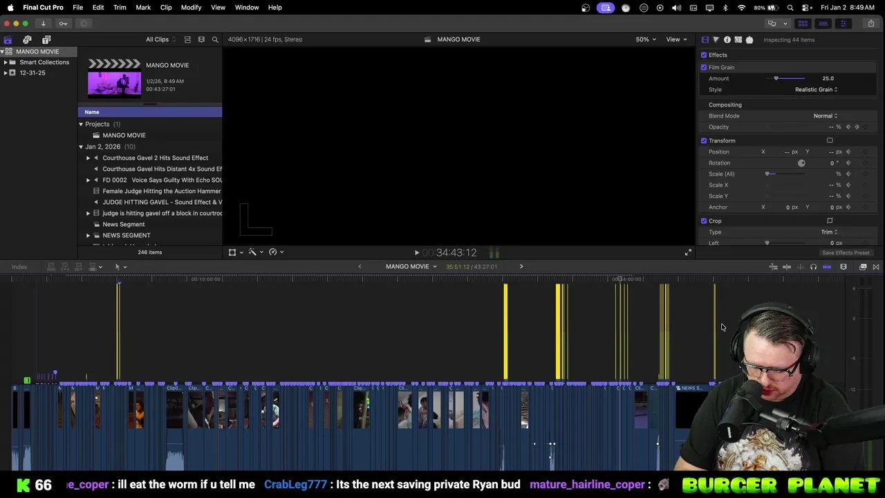Screen dimensions: 885x498
Task: Click the Share export button
Action: pos(870,24)
